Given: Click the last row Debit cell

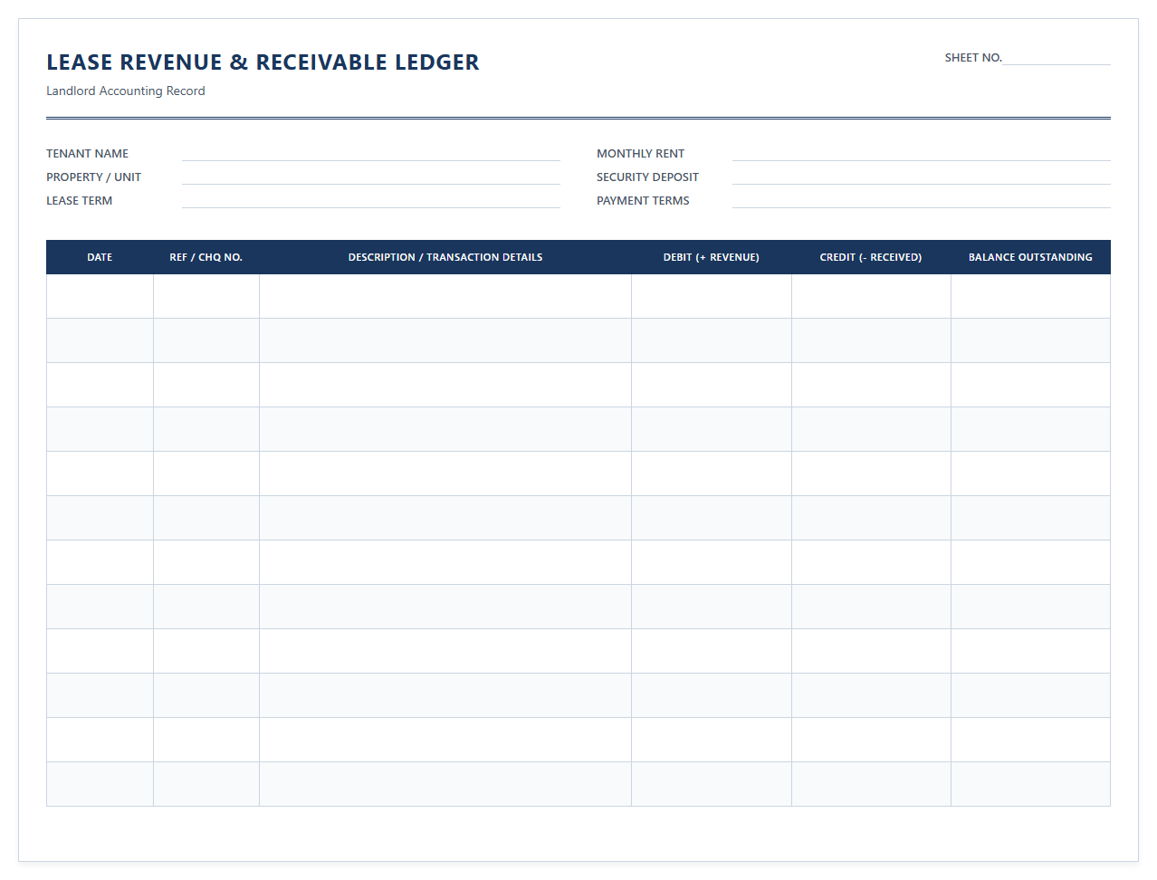Looking at the screenshot, I should 712,784.
